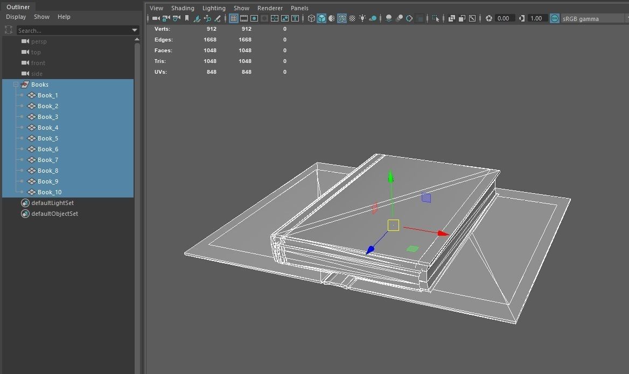The width and height of the screenshot is (629, 374).
Task: Click the Gamma contrast icon
Action: [x=522, y=18]
